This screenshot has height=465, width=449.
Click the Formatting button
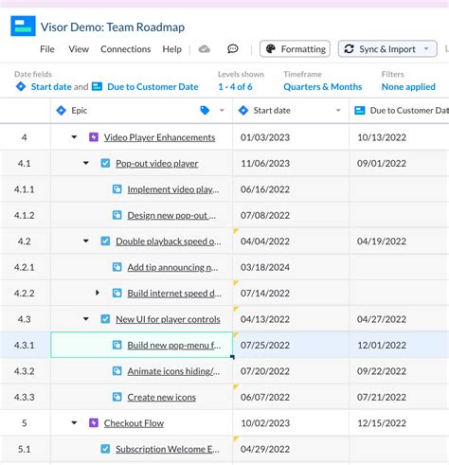pyautogui.click(x=295, y=49)
